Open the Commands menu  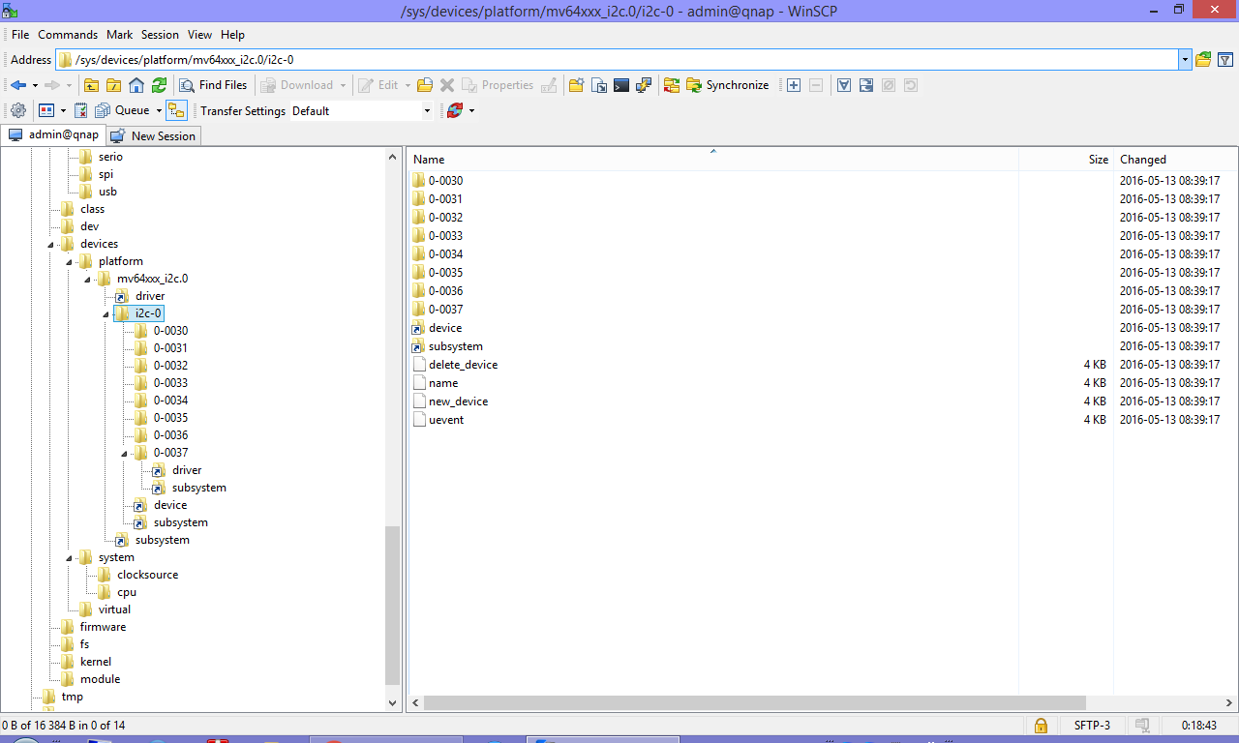68,35
